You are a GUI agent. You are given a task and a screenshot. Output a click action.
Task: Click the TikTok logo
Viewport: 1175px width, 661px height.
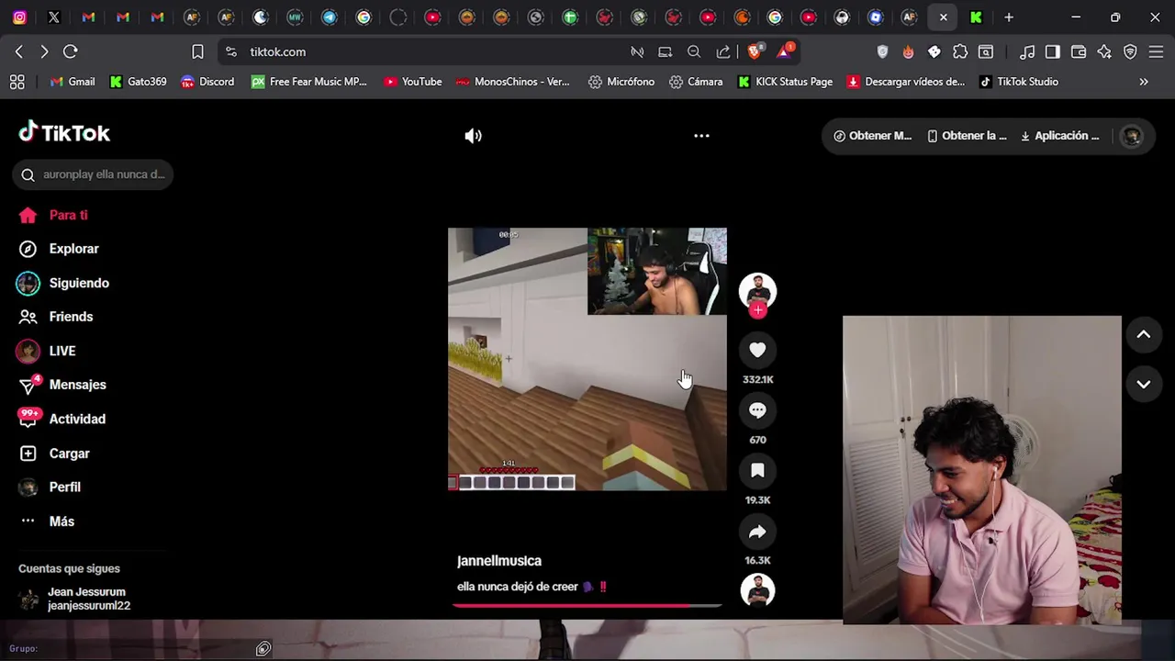(x=64, y=133)
